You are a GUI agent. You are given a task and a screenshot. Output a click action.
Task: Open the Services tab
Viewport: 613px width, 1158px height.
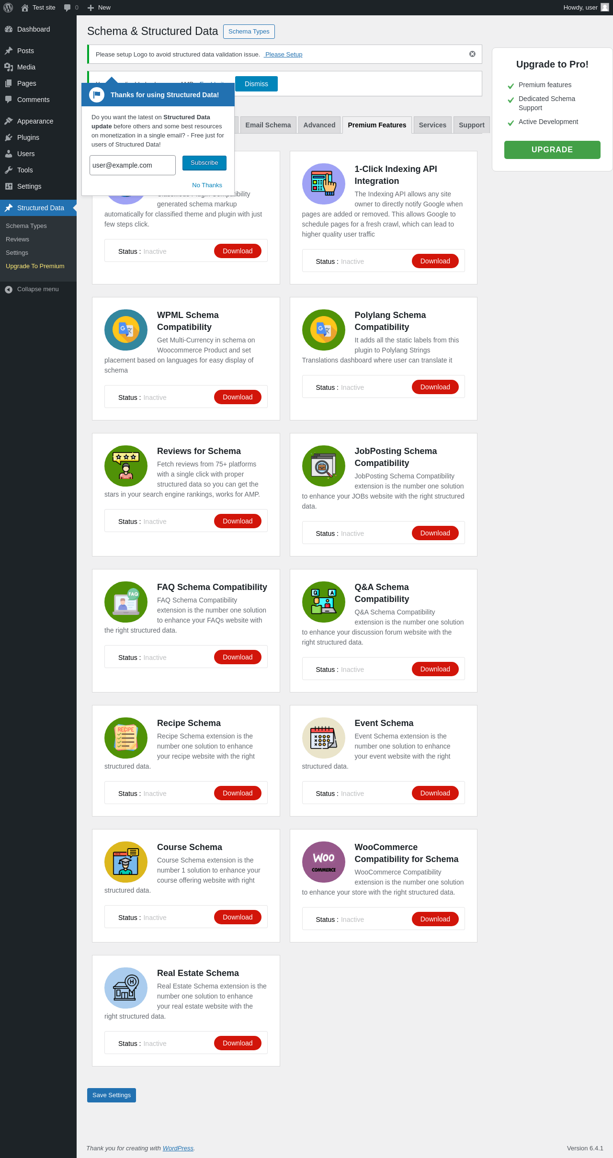pyautogui.click(x=432, y=125)
